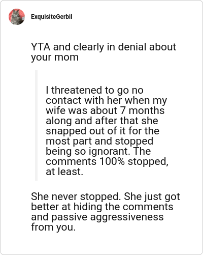Click the '100%' text in the quote
The image size is (203, 255).
112,161
